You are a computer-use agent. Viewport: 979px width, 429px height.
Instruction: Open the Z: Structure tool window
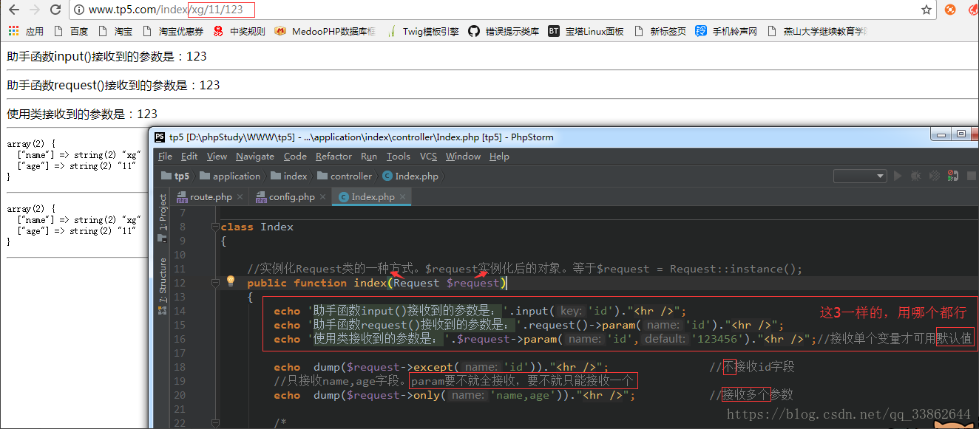163,286
